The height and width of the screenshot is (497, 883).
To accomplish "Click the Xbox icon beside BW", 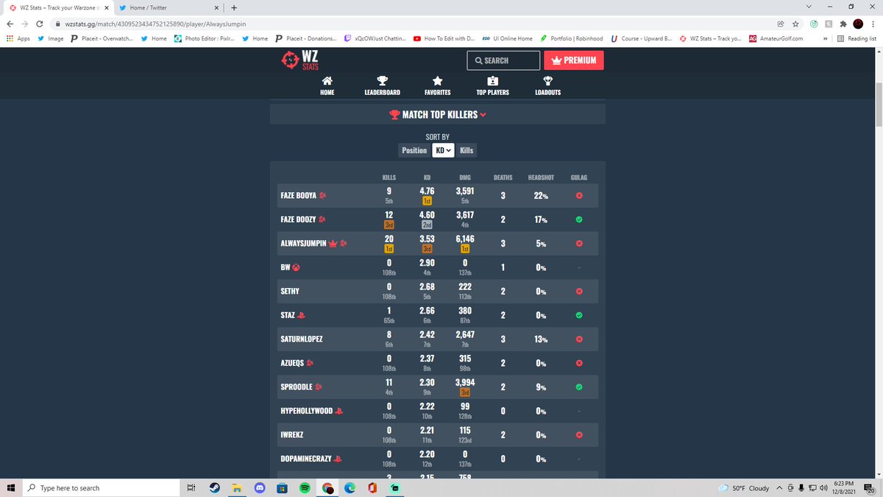I will pos(297,267).
